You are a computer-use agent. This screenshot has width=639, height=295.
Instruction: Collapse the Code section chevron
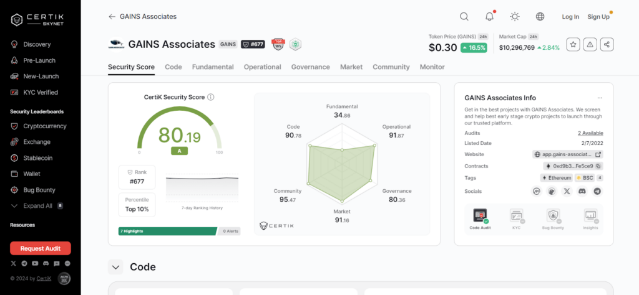115,267
